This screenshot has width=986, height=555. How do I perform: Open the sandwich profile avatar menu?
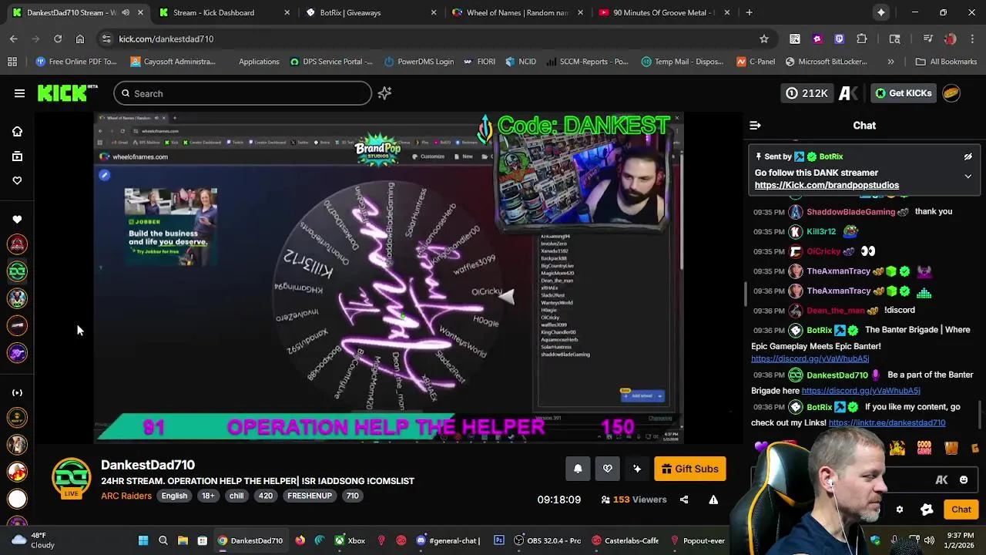pos(951,93)
